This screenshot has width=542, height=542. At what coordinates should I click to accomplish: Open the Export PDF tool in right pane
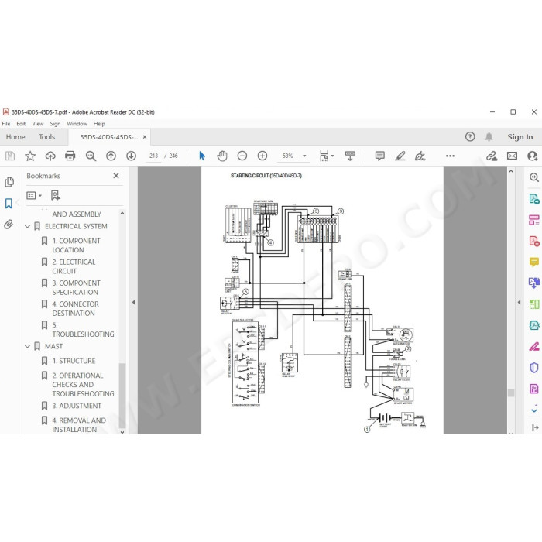(534, 199)
